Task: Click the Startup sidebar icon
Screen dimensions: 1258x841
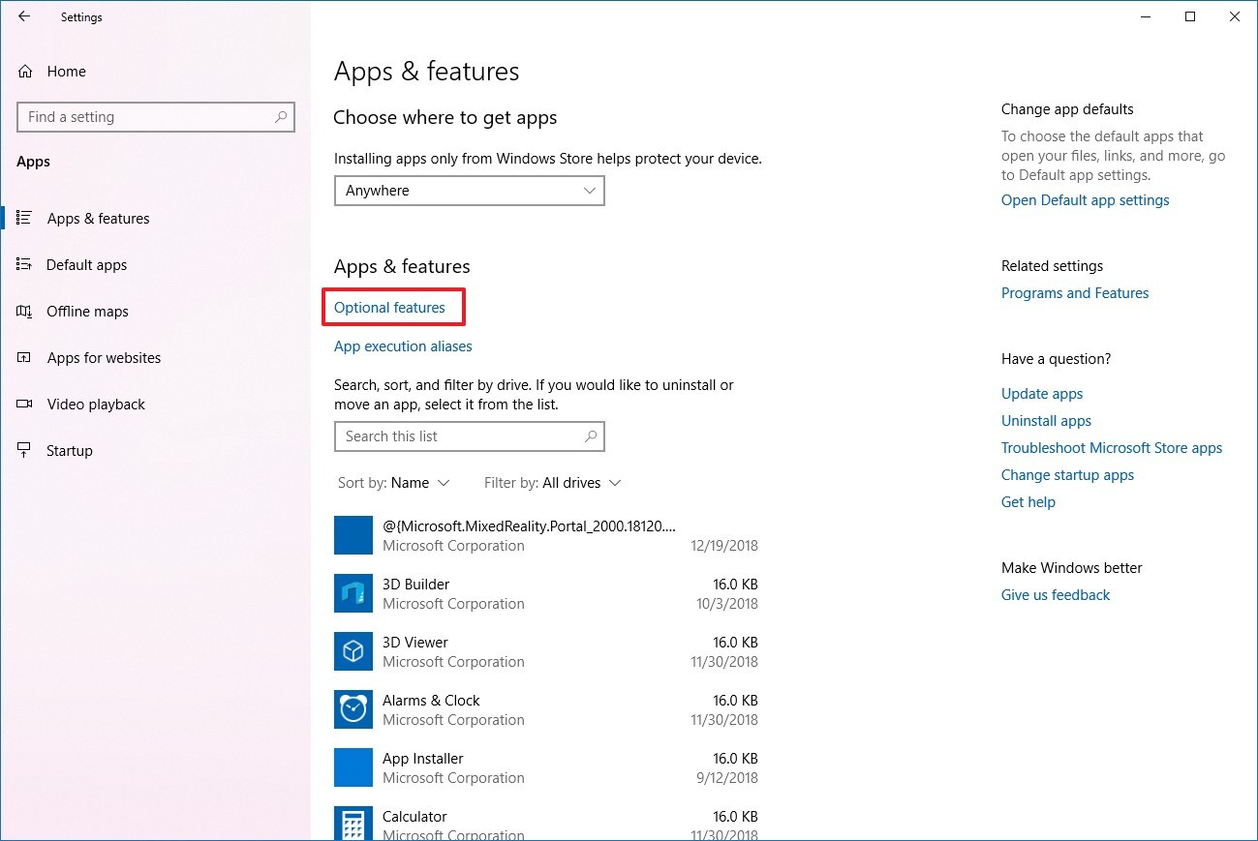Action: [28, 450]
